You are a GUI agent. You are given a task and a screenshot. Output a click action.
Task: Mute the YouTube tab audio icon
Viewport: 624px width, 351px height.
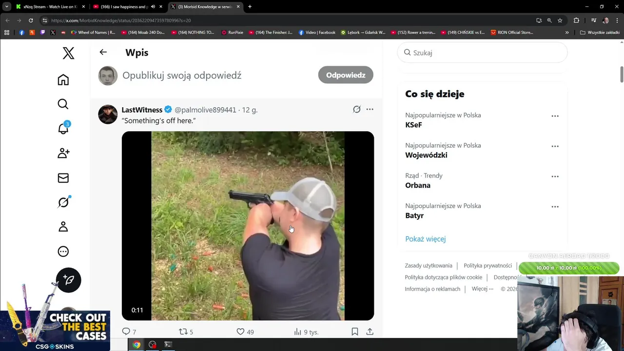(153, 7)
